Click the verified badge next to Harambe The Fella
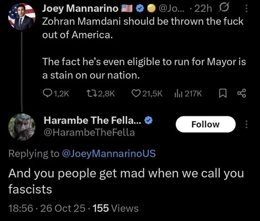The height and width of the screenshot is (221, 260). [x=149, y=120]
